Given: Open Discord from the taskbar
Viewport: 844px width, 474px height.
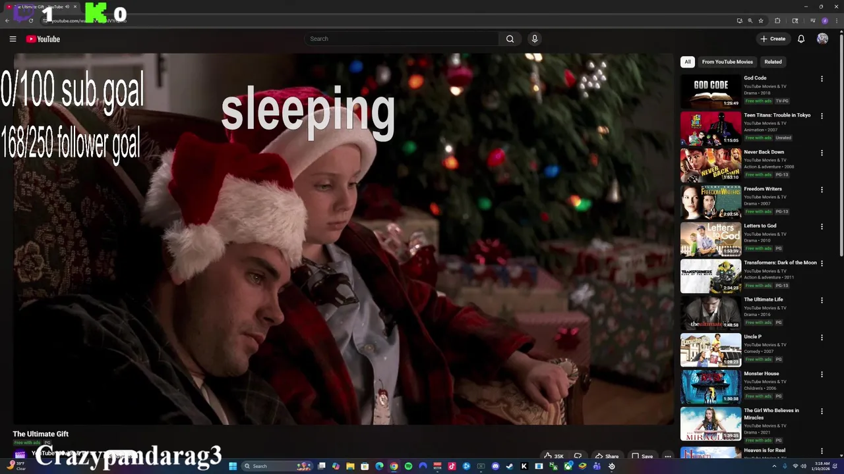Looking at the screenshot, I should 495,466.
